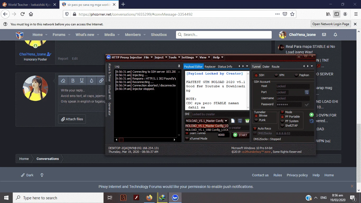This screenshot has width=361, height=203.
Task: Click the forum Search field
Action: (x=224, y=35)
